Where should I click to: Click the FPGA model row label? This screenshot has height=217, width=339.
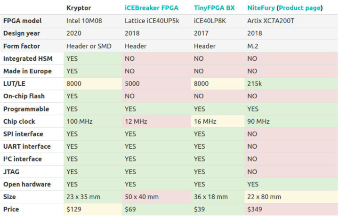tap(23, 21)
